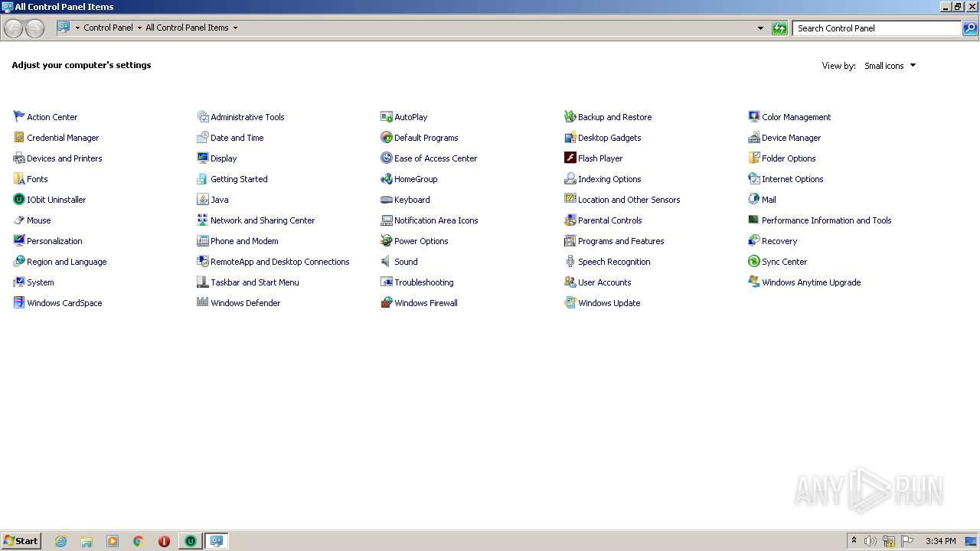Open Power Options link
The height and width of the screenshot is (551, 980).
pyautogui.click(x=421, y=241)
